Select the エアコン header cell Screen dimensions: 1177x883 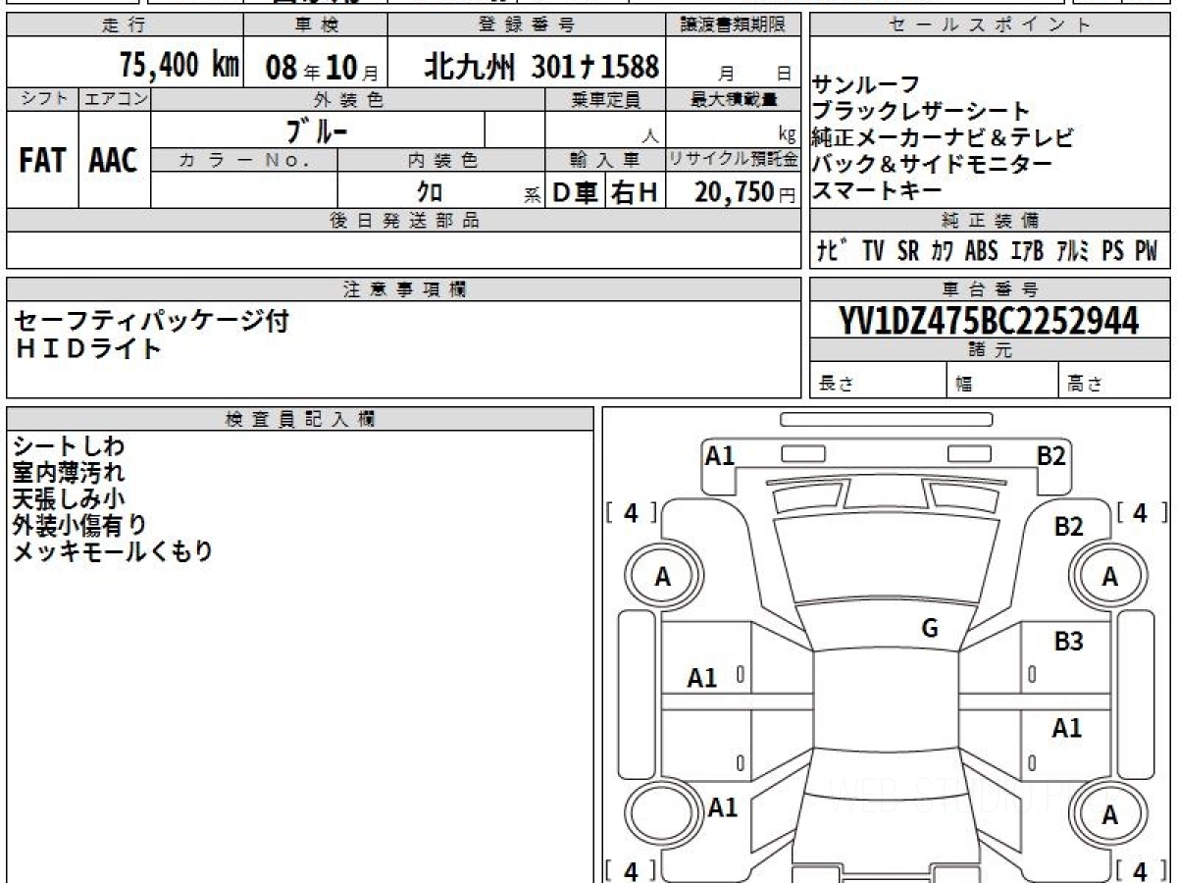[115, 99]
